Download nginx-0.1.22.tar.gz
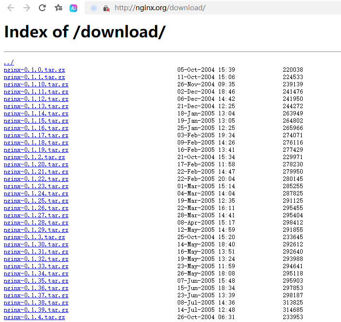 coord(36,179)
